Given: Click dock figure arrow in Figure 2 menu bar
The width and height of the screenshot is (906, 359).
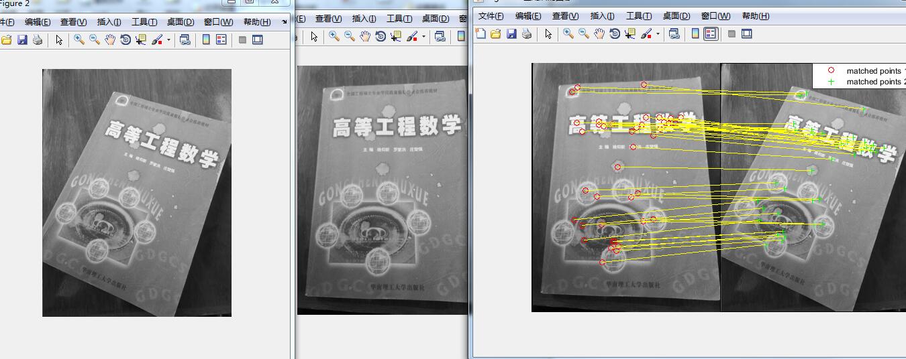Looking at the screenshot, I should click(x=285, y=22).
